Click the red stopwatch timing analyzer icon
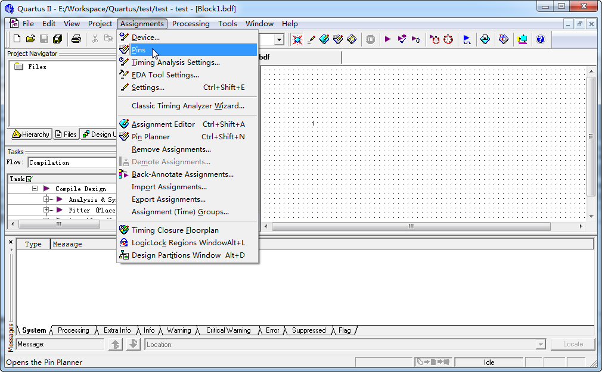 pos(448,39)
